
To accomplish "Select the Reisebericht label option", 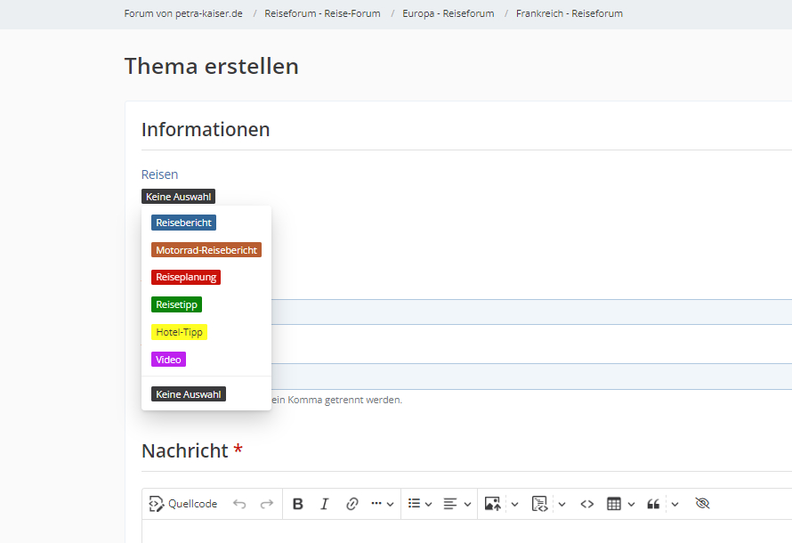I will click(x=183, y=223).
